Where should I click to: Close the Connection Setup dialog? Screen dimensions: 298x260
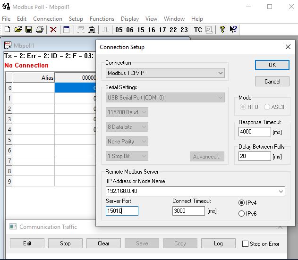(288, 47)
